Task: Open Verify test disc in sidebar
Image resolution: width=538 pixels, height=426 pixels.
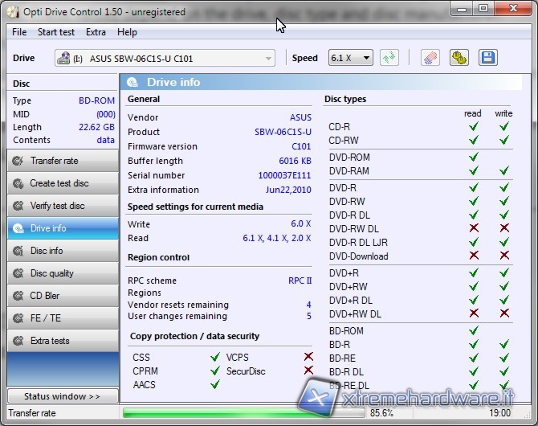Action: (x=62, y=206)
